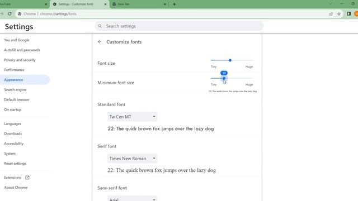
Task: Open the side panel icon
Action: [x=348, y=13]
